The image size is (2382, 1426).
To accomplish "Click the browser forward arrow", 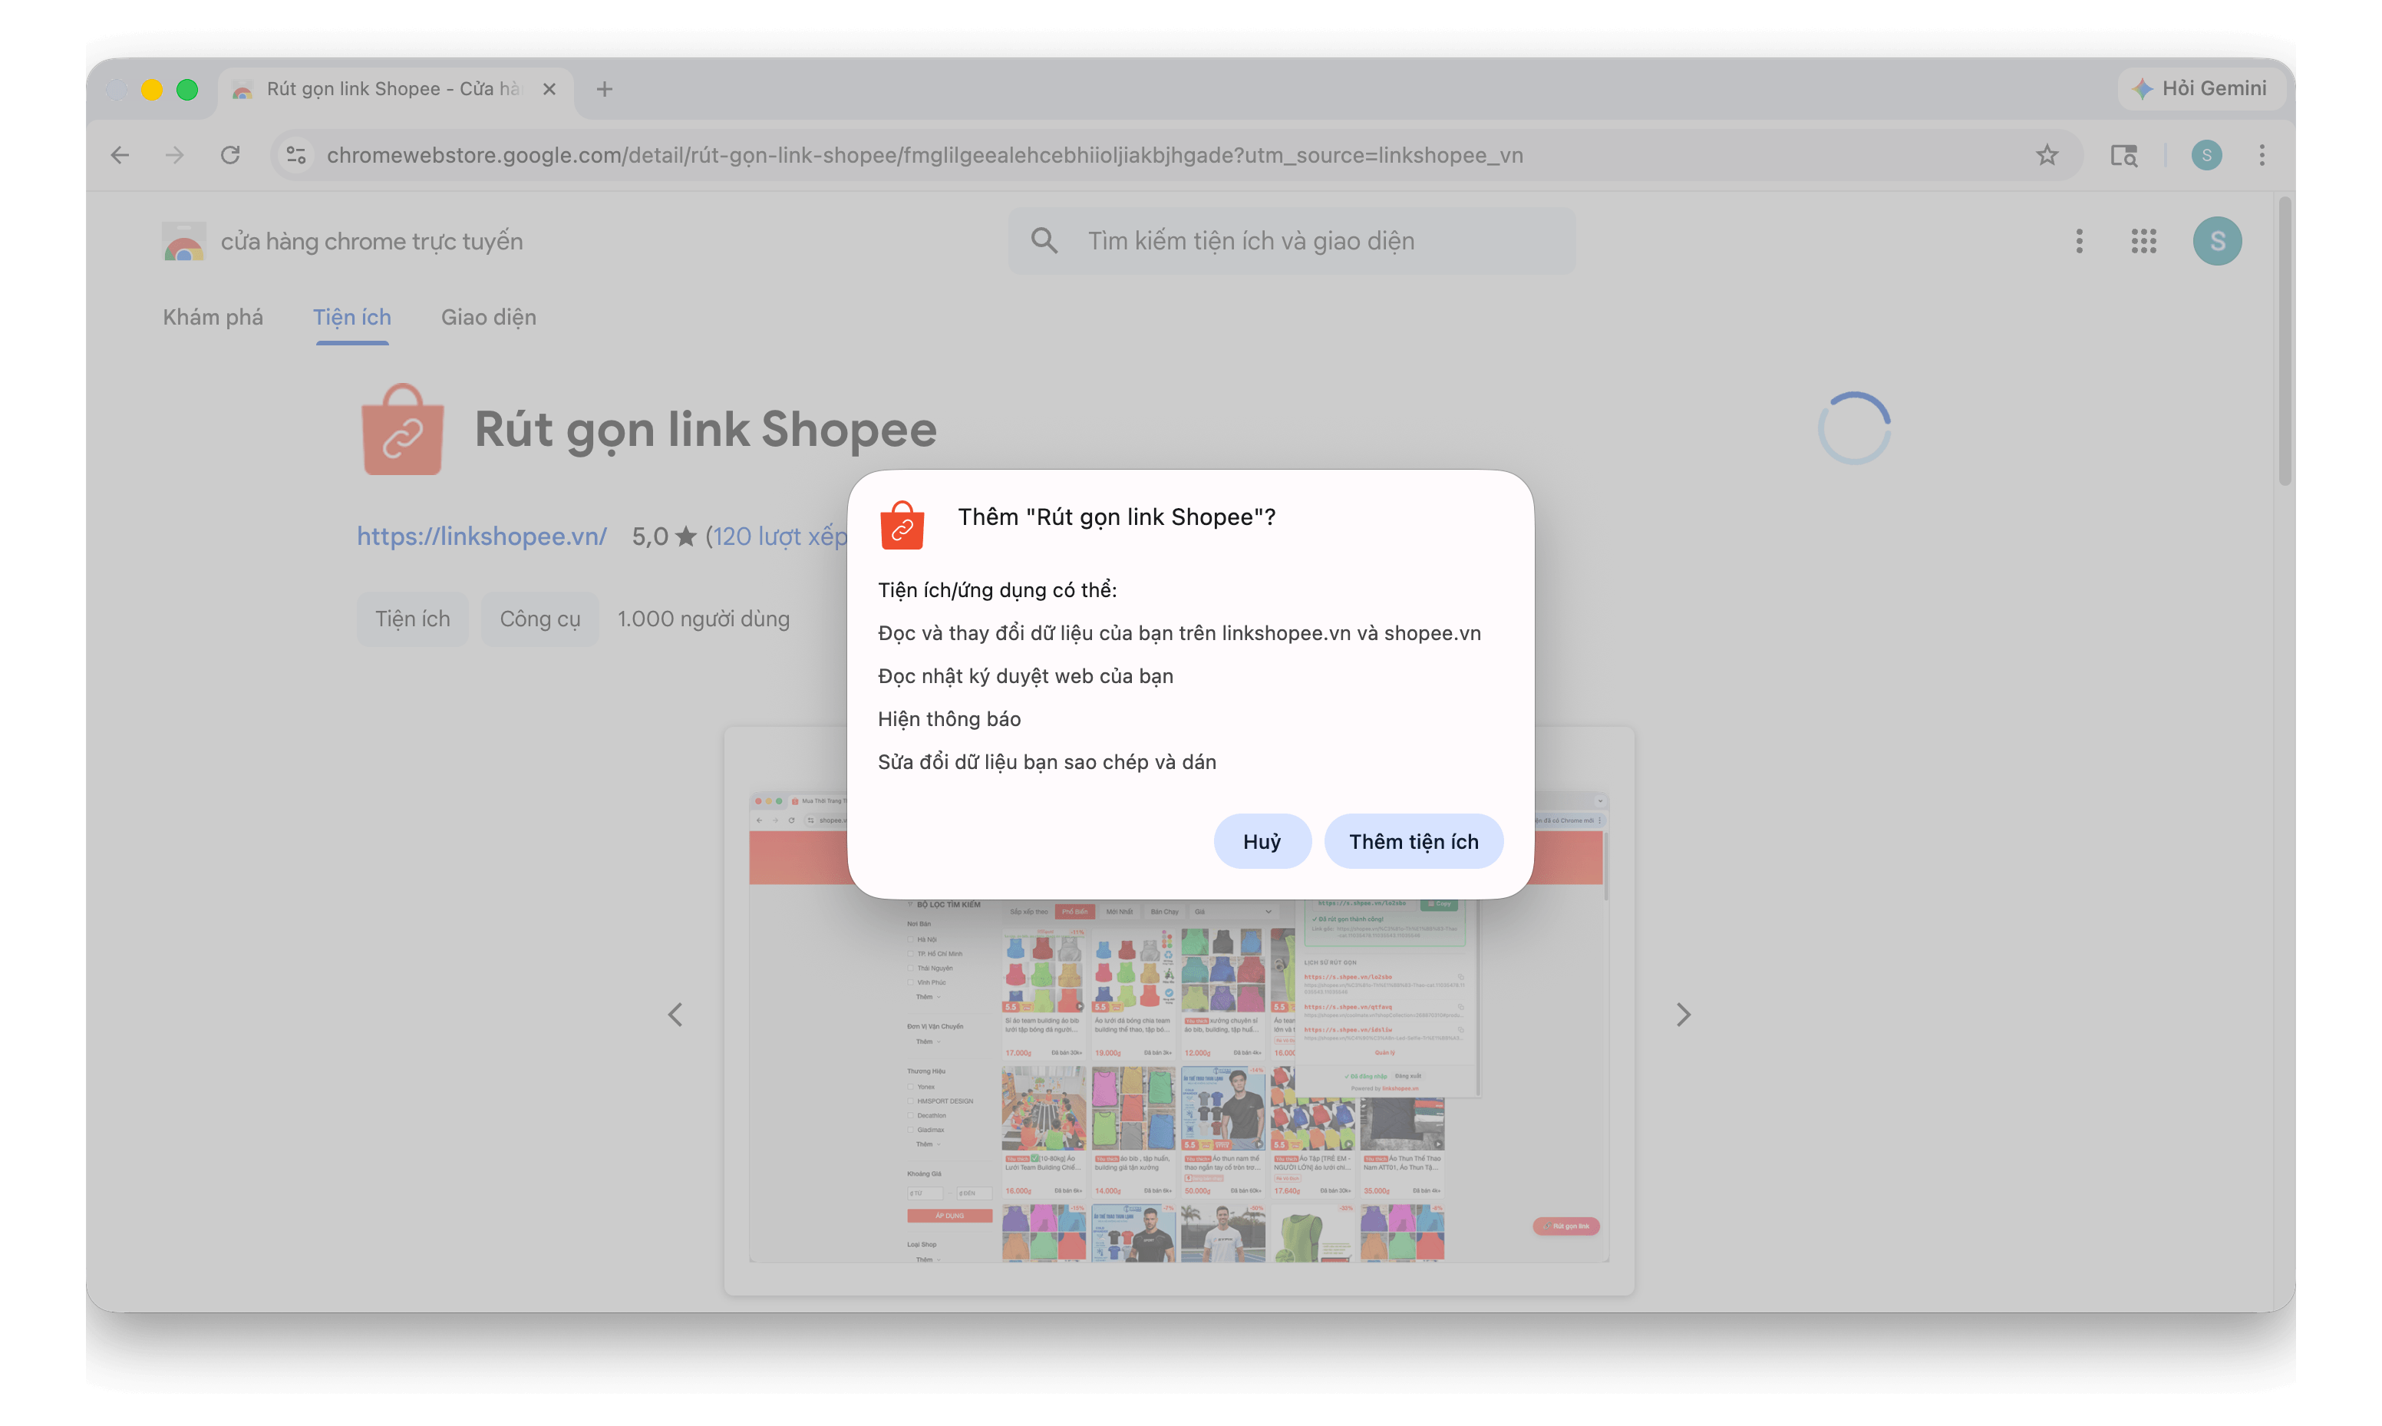I will pos(175,155).
